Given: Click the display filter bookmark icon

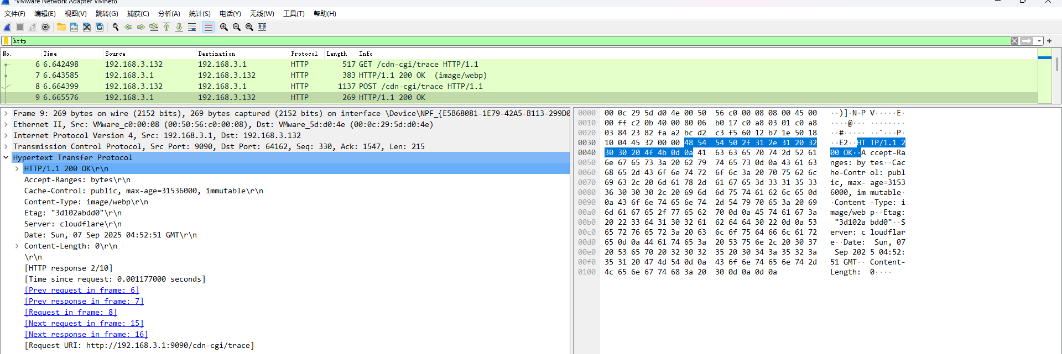Looking at the screenshot, I should click(6, 41).
